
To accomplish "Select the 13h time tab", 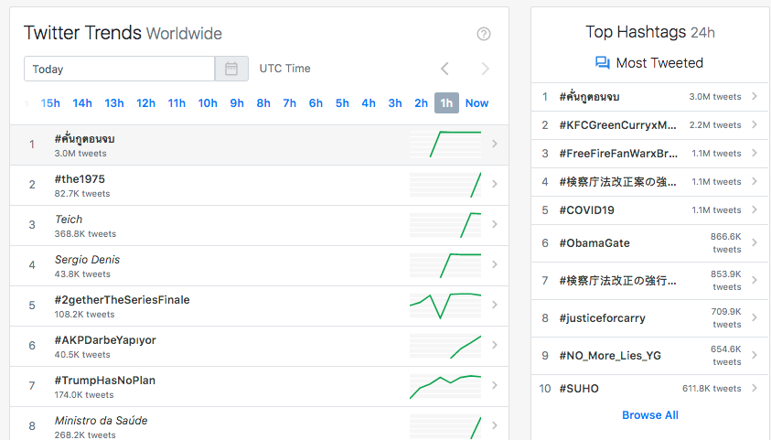I will pyautogui.click(x=114, y=103).
